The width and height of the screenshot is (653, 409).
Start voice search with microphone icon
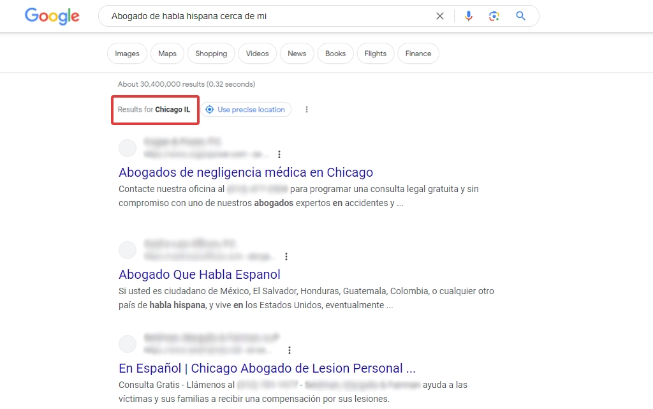(469, 16)
